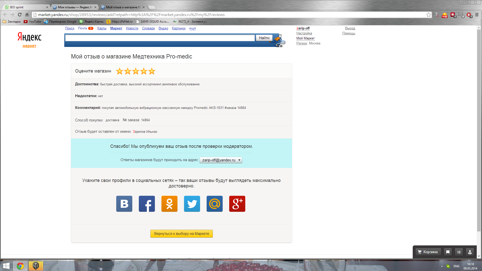Open the list icon in bottom panel
The image size is (482, 271).
tap(459, 252)
